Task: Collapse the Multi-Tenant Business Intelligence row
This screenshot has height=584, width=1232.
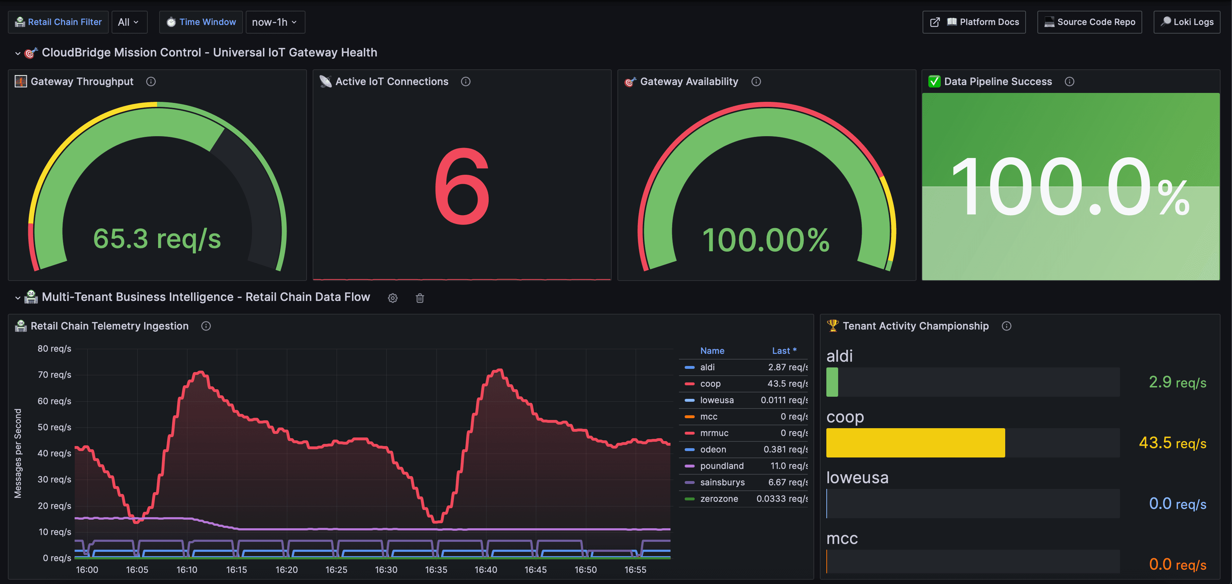Action: (x=17, y=297)
